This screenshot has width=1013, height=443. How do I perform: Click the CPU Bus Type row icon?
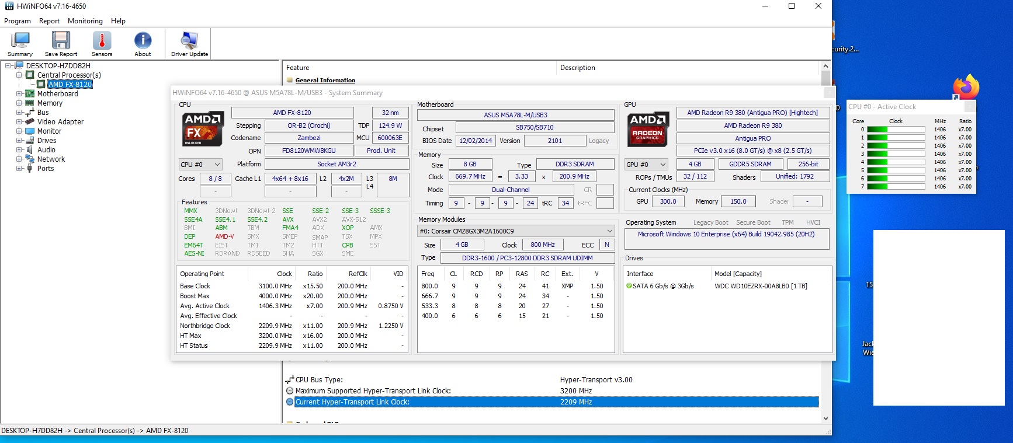tap(290, 380)
